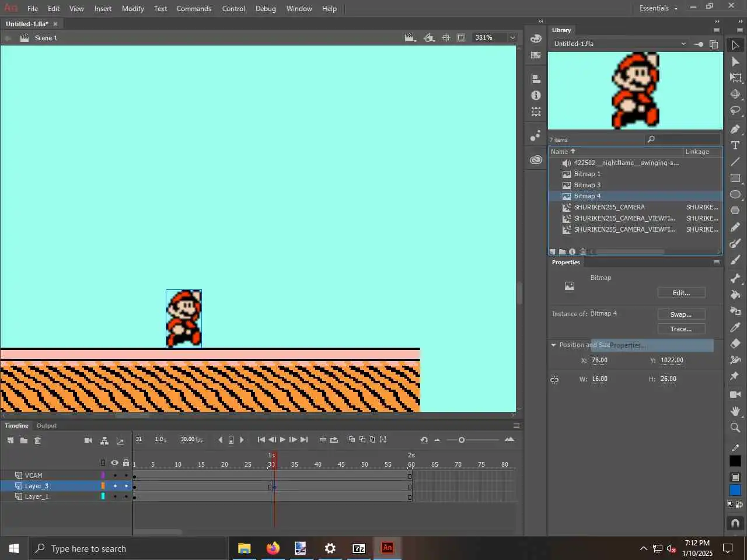Open the stage zoom percentage dropdown
747x560 pixels.
tap(512, 37)
